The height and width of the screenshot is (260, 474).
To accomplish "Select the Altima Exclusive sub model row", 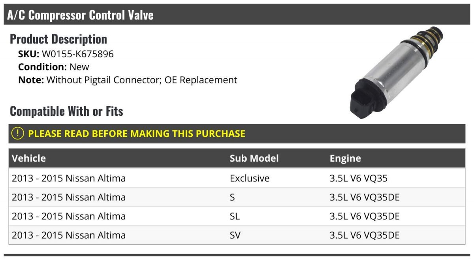I will (x=237, y=178).
